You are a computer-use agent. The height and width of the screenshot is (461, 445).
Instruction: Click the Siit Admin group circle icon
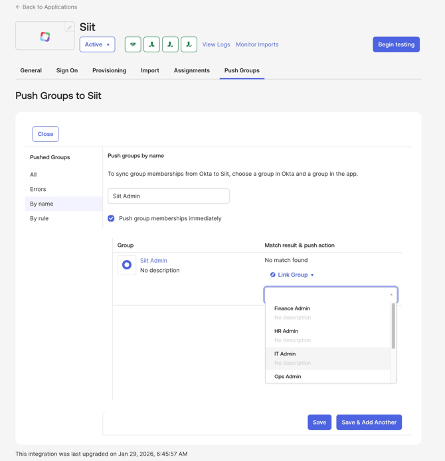127,265
